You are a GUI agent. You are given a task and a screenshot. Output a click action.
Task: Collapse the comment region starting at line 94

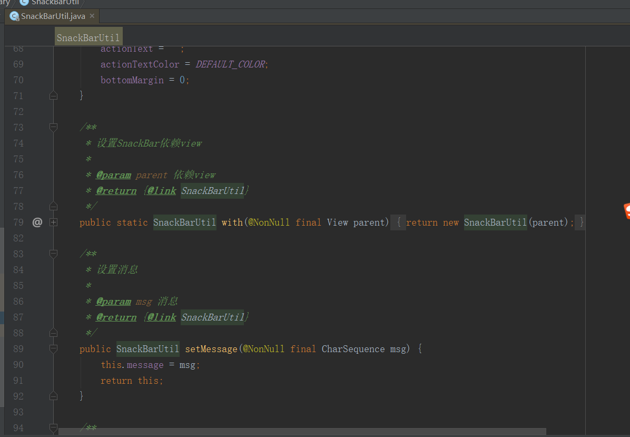point(53,429)
